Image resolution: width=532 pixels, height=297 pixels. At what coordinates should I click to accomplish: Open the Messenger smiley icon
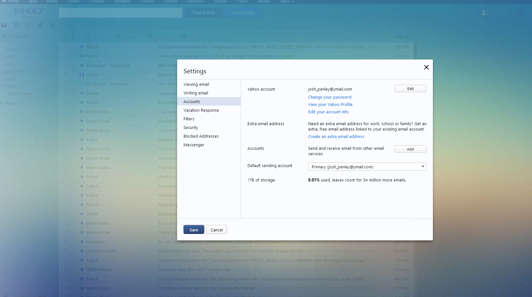coord(53,25)
